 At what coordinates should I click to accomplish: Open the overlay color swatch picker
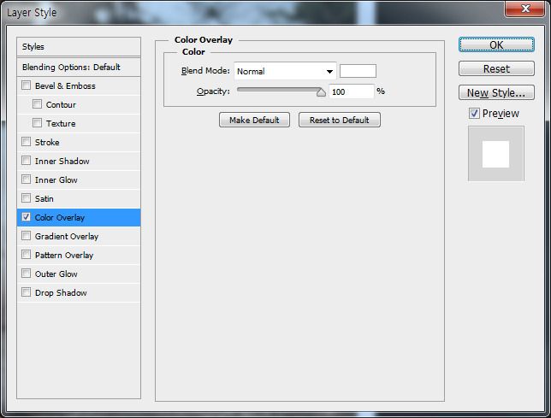point(358,71)
